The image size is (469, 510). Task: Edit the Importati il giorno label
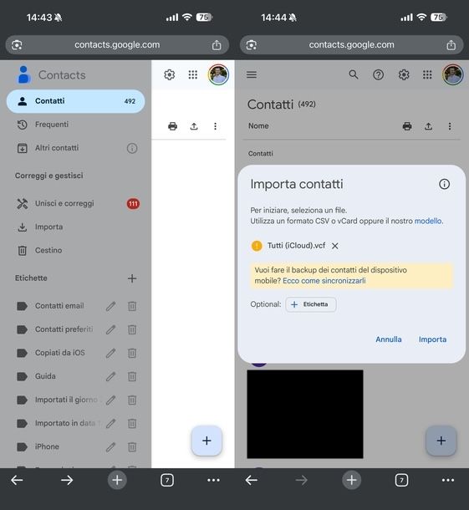[x=111, y=400]
